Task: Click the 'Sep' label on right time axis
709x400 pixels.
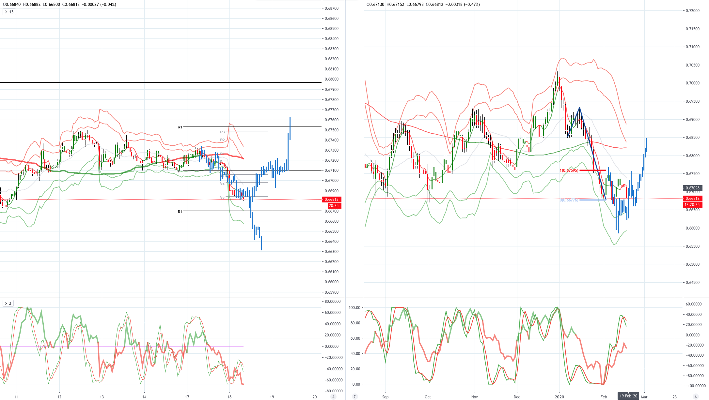Action: click(385, 397)
